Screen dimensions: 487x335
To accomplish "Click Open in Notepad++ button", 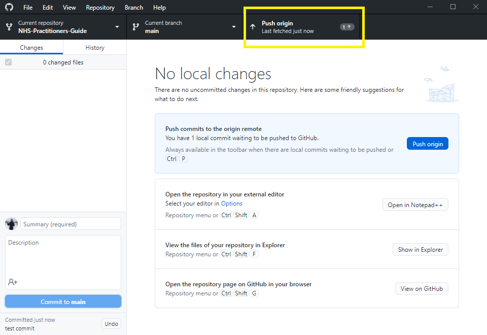I will (x=415, y=205).
